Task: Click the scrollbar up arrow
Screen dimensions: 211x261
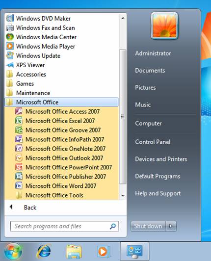Action: pos(123,18)
